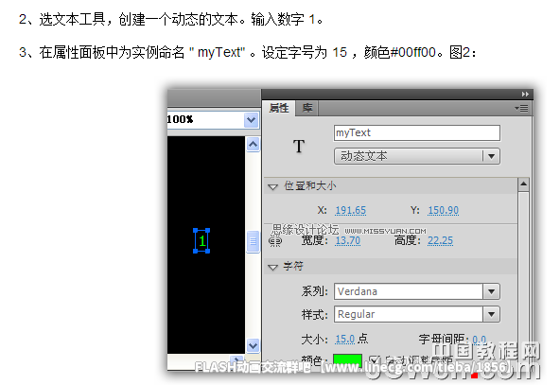Edit the width value 13.70
The width and height of the screenshot is (560, 385).
click(347, 240)
